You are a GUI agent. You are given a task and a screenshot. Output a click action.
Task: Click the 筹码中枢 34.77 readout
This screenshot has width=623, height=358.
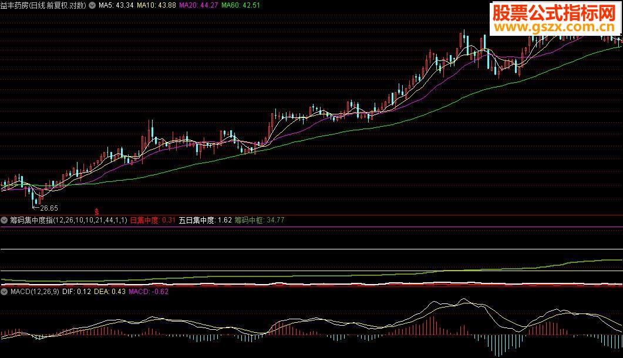260,220
